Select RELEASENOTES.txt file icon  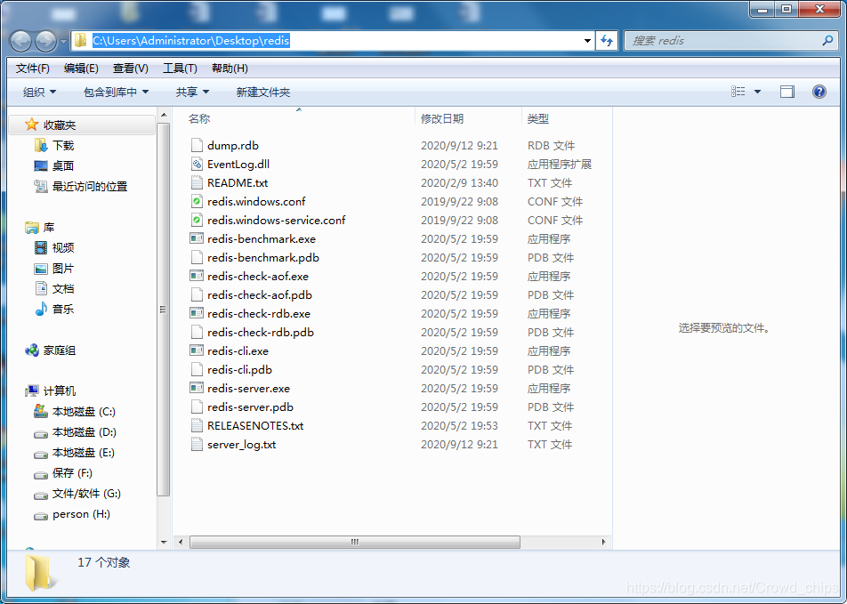(x=198, y=426)
